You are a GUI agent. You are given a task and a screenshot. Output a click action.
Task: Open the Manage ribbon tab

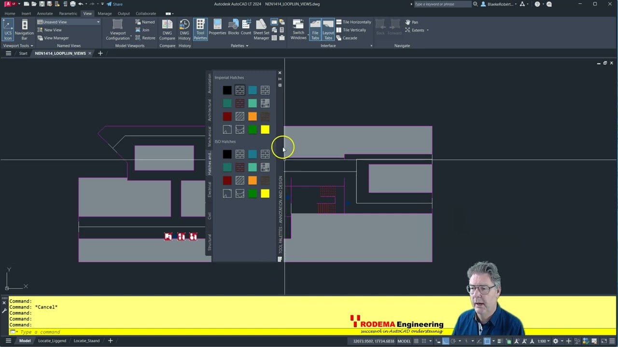[104, 13]
